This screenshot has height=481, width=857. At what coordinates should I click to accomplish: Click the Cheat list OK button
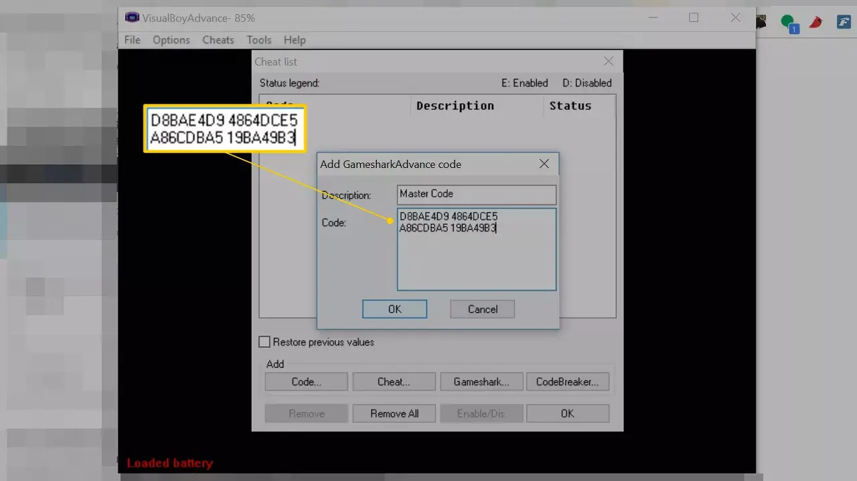click(x=568, y=413)
